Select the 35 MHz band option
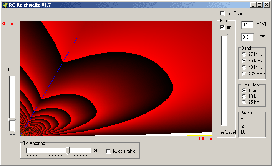The width and height of the screenshot is (272, 166). coord(244,61)
